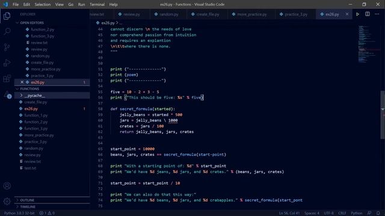The height and width of the screenshot is (216, 385).
Task: Open the Accounts menu icon
Action: [7, 186]
